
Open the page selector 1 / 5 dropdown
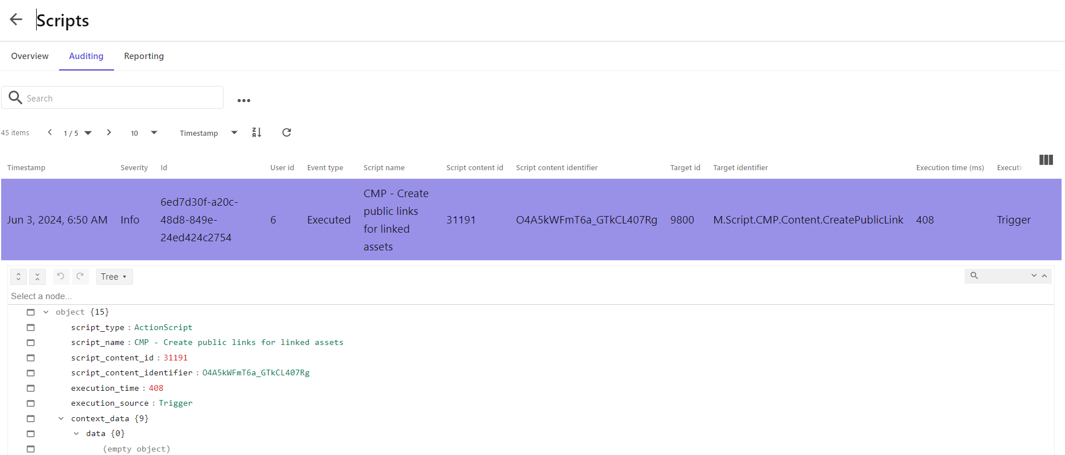(x=77, y=133)
